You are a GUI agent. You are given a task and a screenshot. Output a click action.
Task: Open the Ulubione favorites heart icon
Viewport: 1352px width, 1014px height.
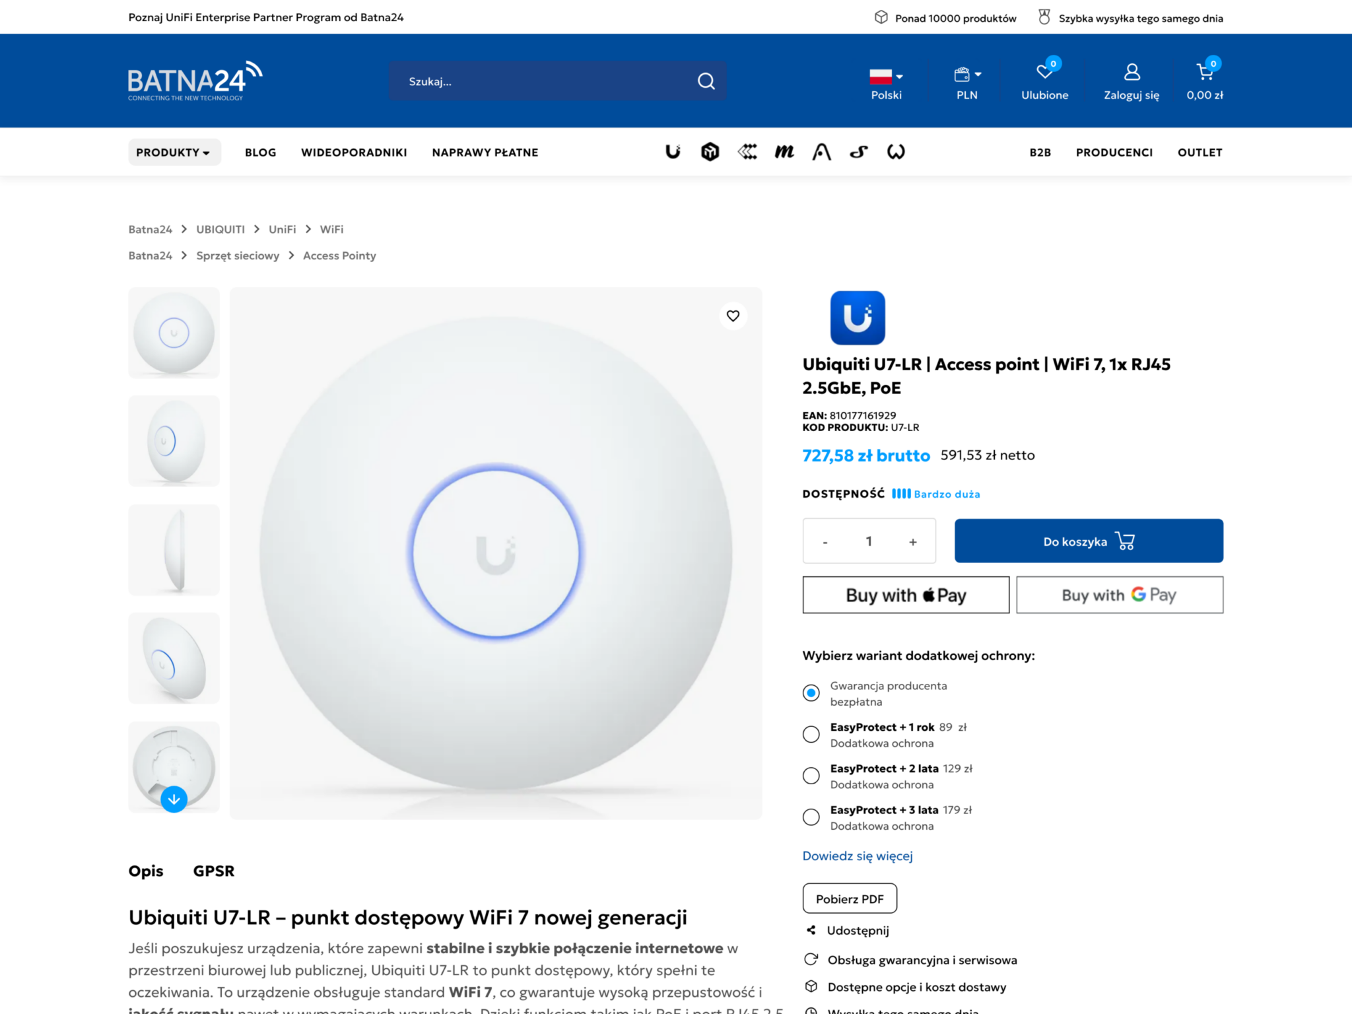click(1044, 71)
